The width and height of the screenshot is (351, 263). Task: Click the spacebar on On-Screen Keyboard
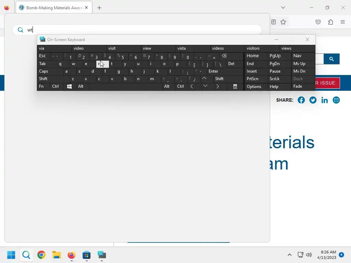(x=125, y=87)
